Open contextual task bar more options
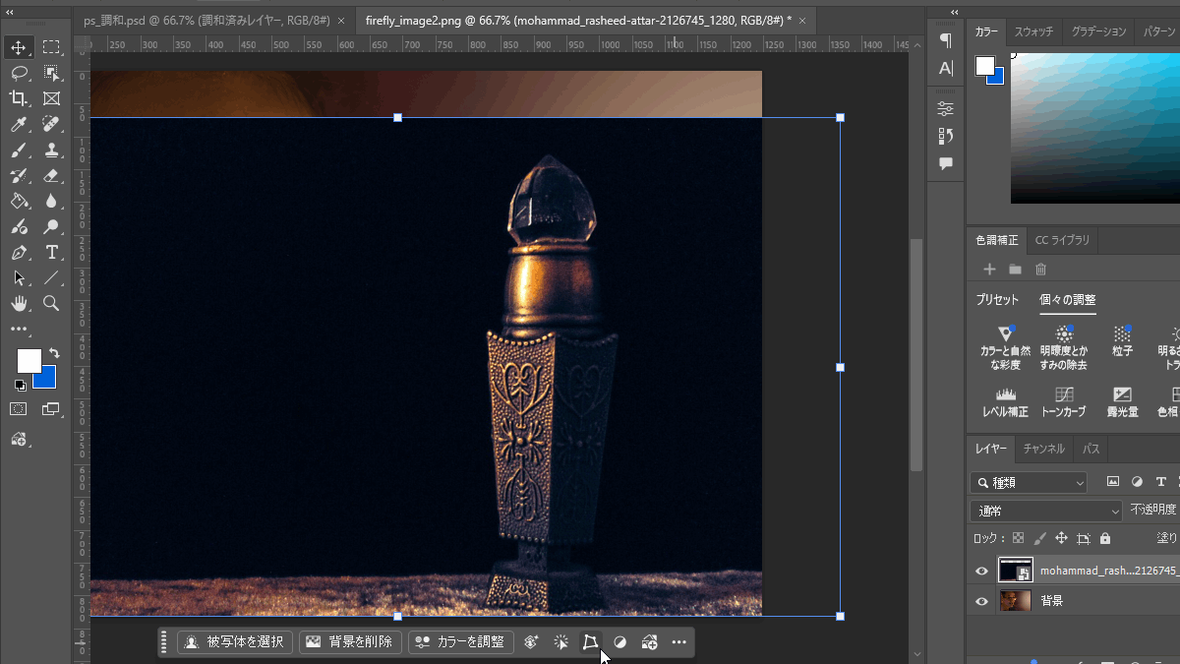 (678, 642)
